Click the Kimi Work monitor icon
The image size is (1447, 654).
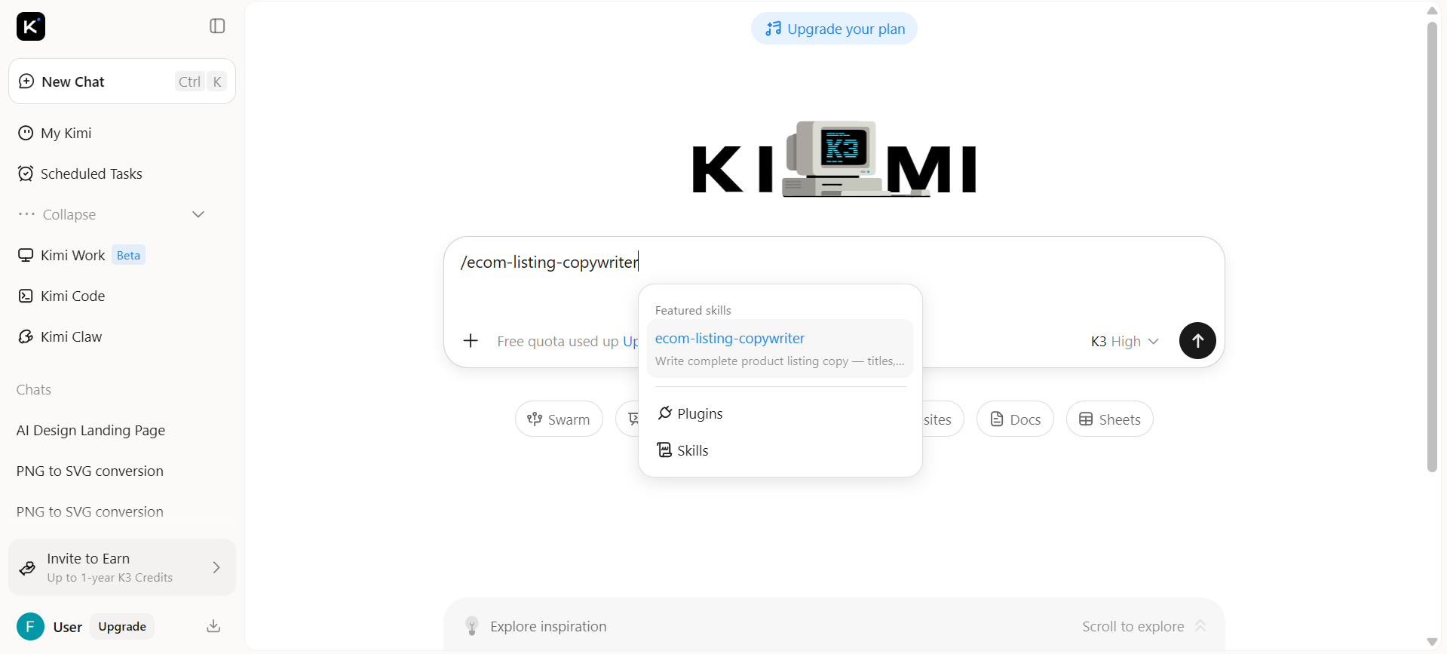click(x=26, y=255)
